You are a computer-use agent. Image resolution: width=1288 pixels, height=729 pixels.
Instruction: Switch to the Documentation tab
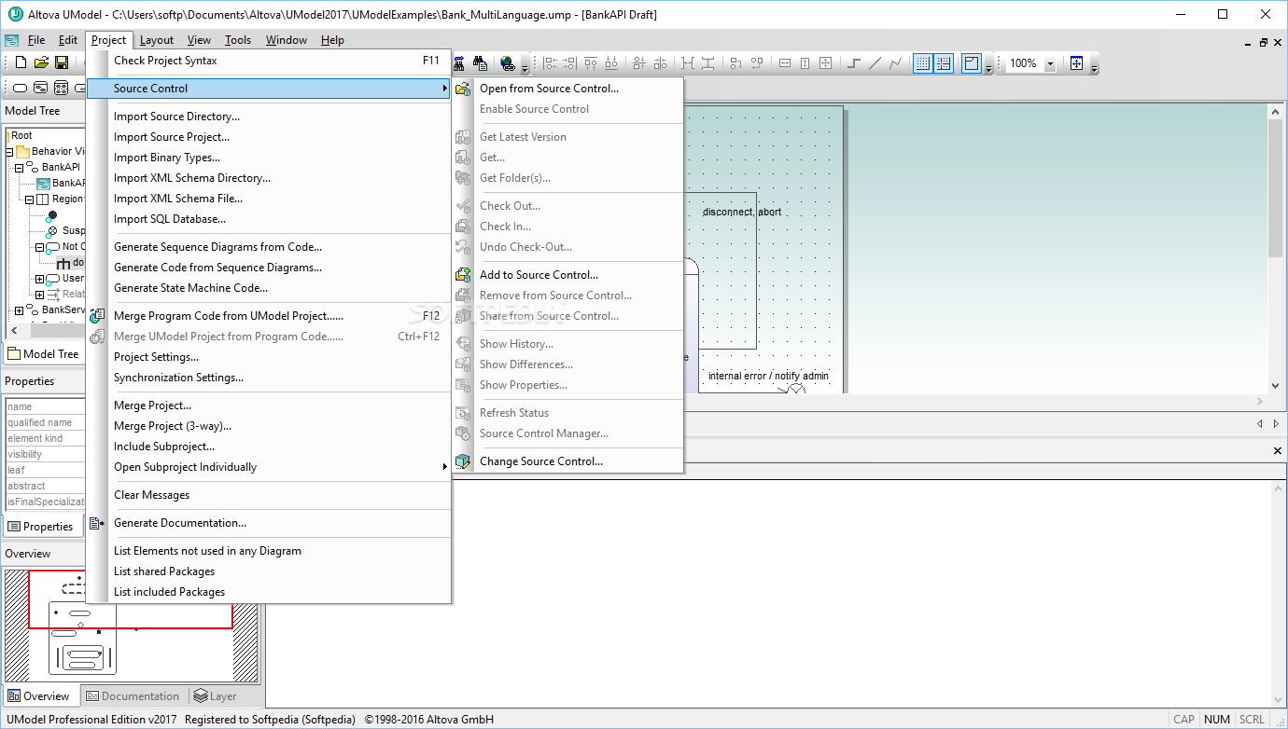[x=132, y=696]
